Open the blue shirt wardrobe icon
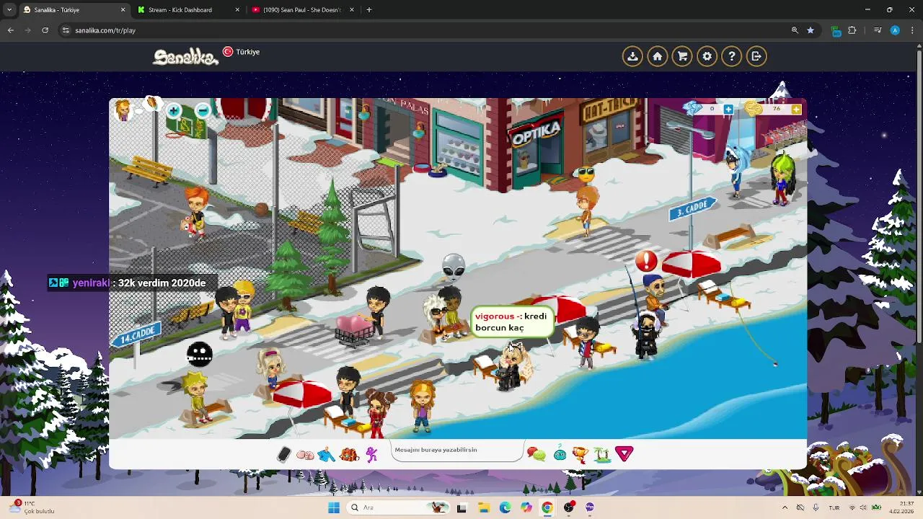Image resolution: width=923 pixels, height=519 pixels. click(327, 454)
